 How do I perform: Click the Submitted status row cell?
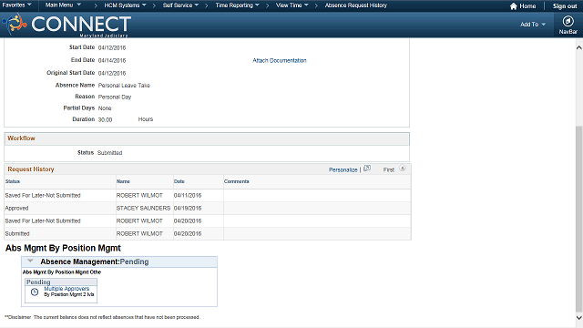[17, 233]
